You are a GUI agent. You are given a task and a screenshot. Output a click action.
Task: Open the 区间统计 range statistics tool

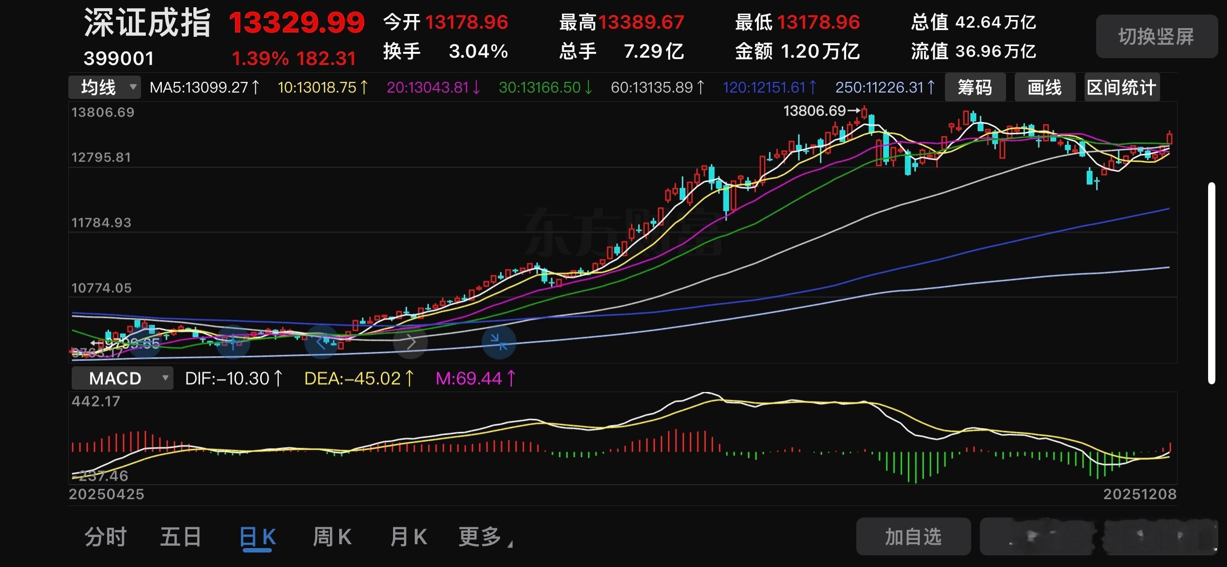(x=1121, y=87)
